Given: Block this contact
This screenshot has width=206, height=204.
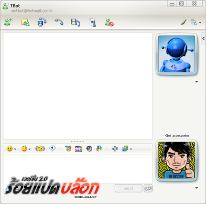Looking at the screenshot, I should coord(109,22).
